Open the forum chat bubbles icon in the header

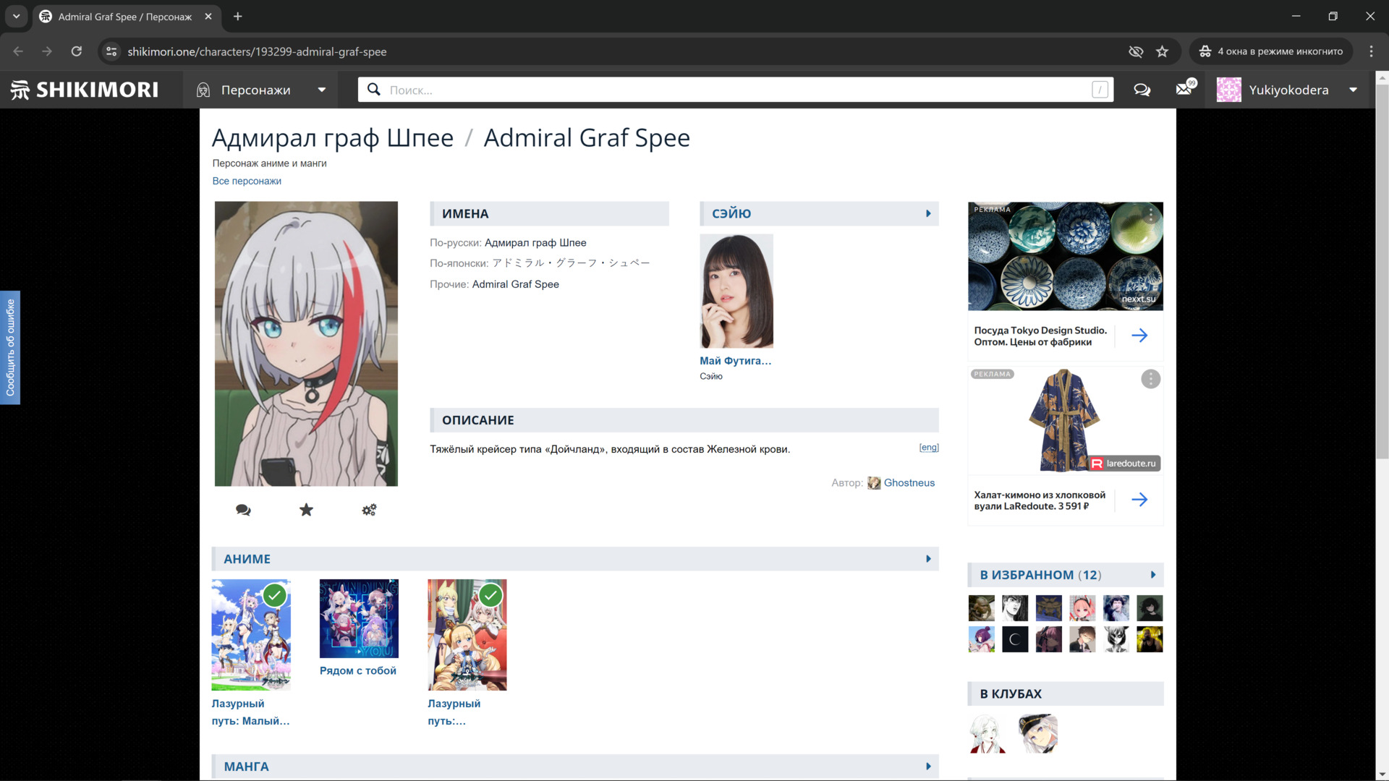[1142, 90]
